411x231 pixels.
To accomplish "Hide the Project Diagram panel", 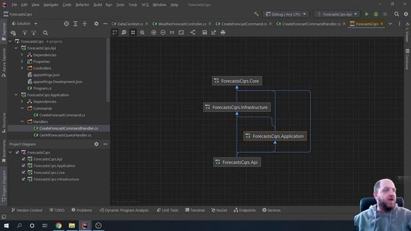I will coord(105,144).
